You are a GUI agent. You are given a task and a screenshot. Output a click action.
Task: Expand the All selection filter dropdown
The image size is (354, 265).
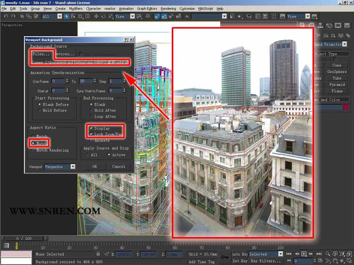point(60,16)
